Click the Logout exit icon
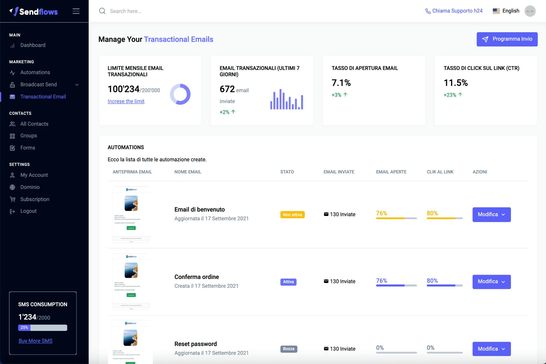546x364 pixels. pyautogui.click(x=12, y=211)
